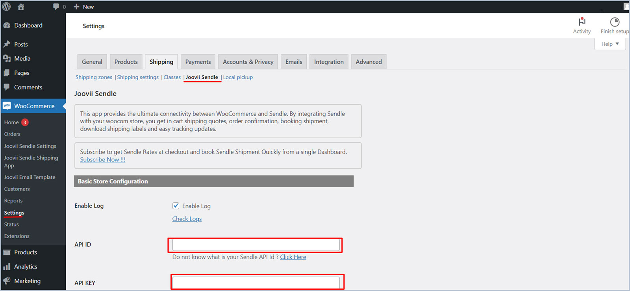Screen dimensions: 630x291
Task: Switch to the Integration tab
Action: [328, 62]
